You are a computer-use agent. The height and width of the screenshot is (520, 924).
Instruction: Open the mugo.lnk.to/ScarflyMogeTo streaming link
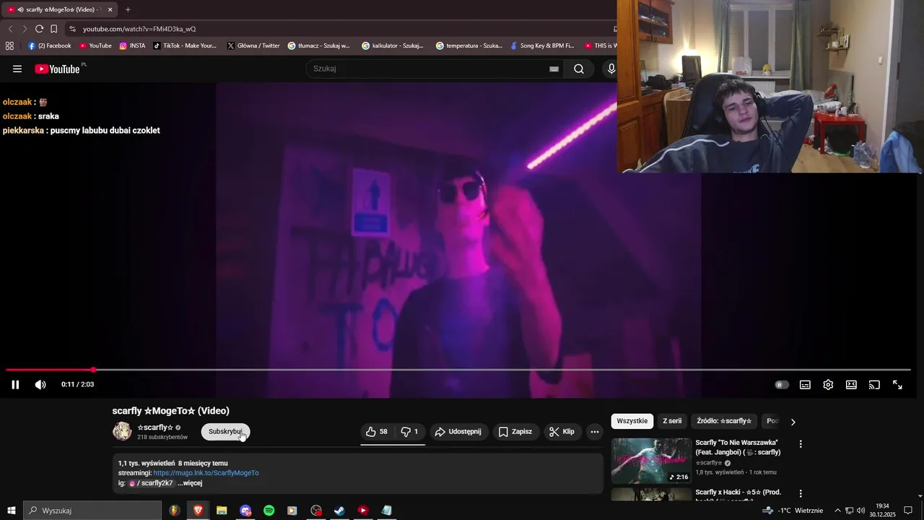(206, 473)
